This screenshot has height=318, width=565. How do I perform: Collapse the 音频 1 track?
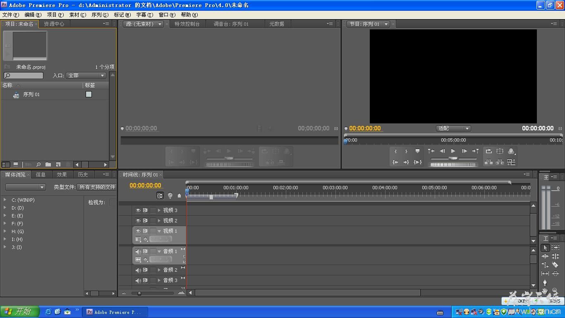pyautogui.click(x=159, y=251)
